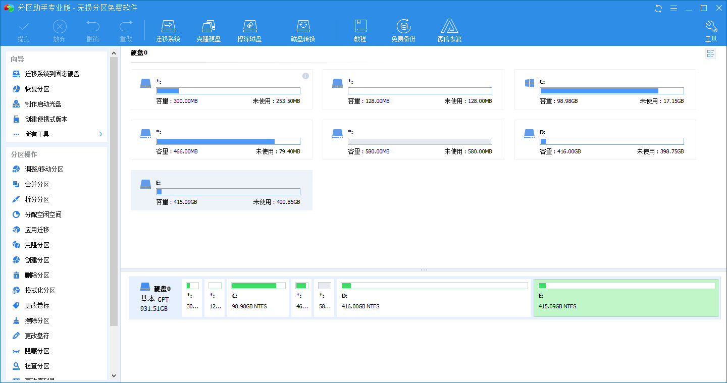Screen dimensions: 727x383
Task: Expand the 所有工具 submenu arrow
Action: (100, 134)
